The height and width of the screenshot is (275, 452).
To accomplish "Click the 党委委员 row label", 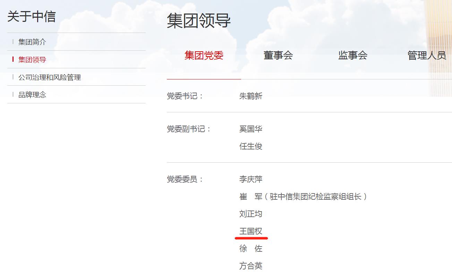I will point(185,179).
